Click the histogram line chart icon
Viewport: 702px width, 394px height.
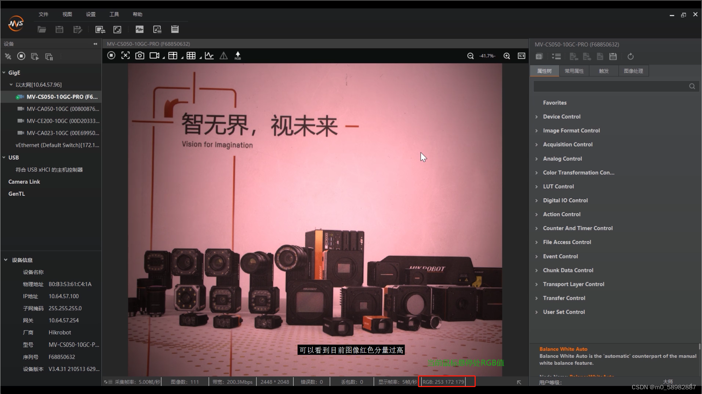[x=209, y=56]
